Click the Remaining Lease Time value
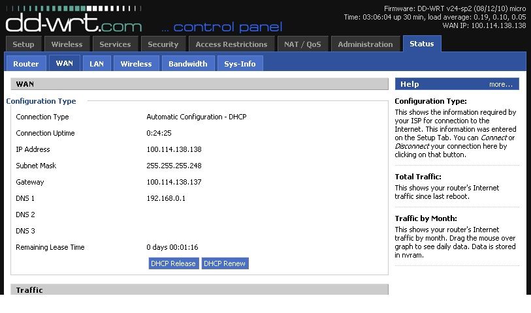This screenshot has width=531, height=313. coord(172,247)
